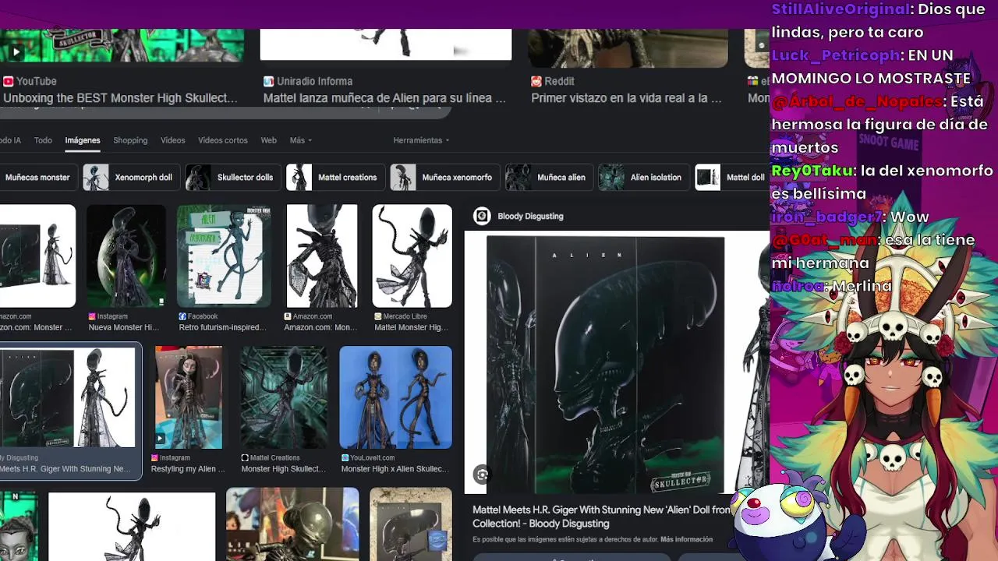Click the Mercado Libre favicon
998x561 pixels.
coord(378,316)
